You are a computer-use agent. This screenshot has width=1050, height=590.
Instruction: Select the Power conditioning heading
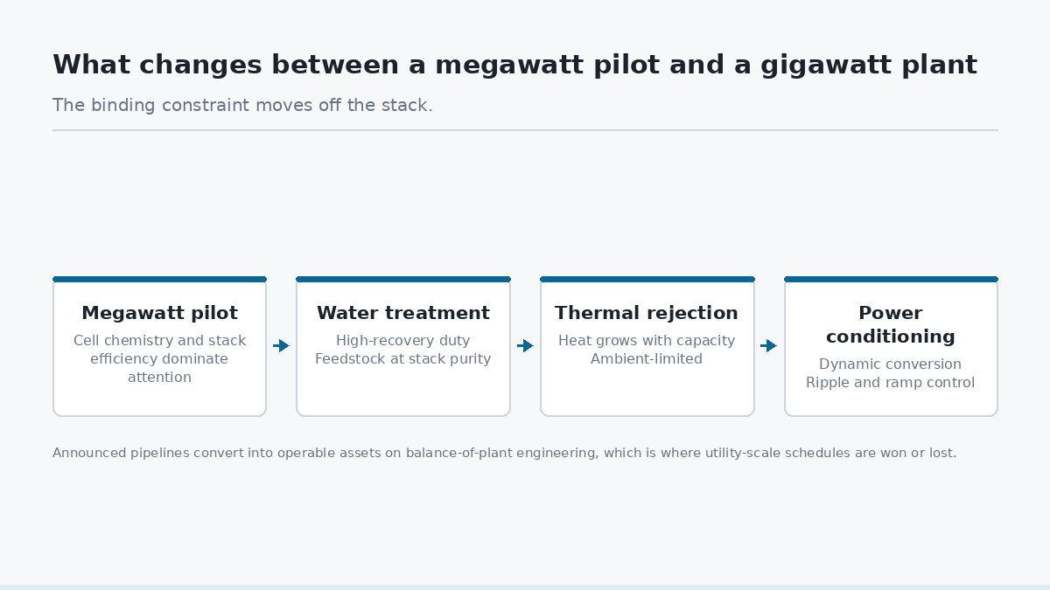click(x=891, y=324)
